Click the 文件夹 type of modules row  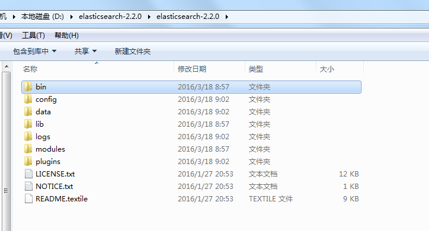[x=260, y=149]
